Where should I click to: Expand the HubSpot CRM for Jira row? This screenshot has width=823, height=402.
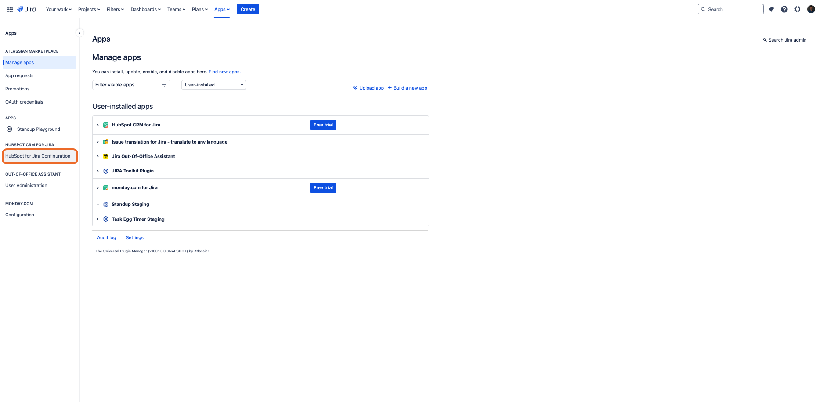coord(98,125)
